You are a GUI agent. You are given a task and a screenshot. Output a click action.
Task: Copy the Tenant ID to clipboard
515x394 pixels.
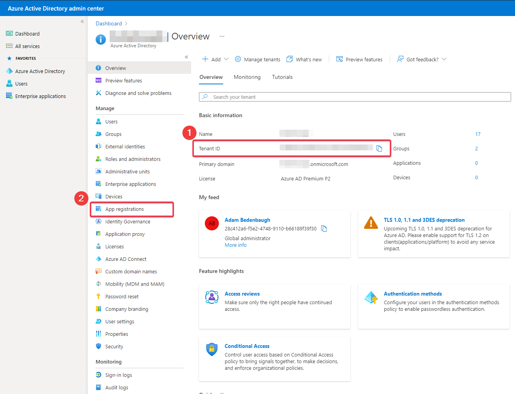point(379,148)
